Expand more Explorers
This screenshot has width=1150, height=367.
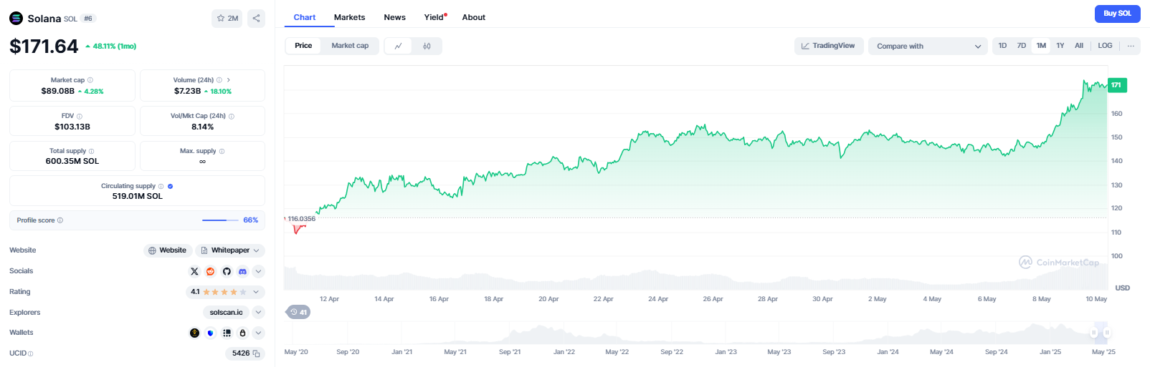(x=259, y=313)
